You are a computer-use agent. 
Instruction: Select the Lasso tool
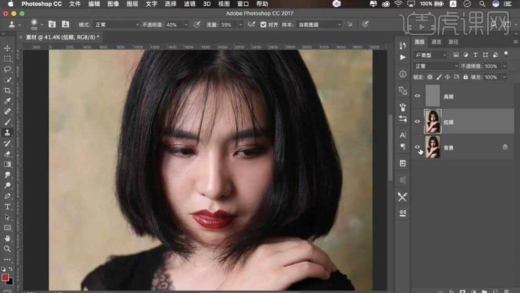tap(7, 69)
